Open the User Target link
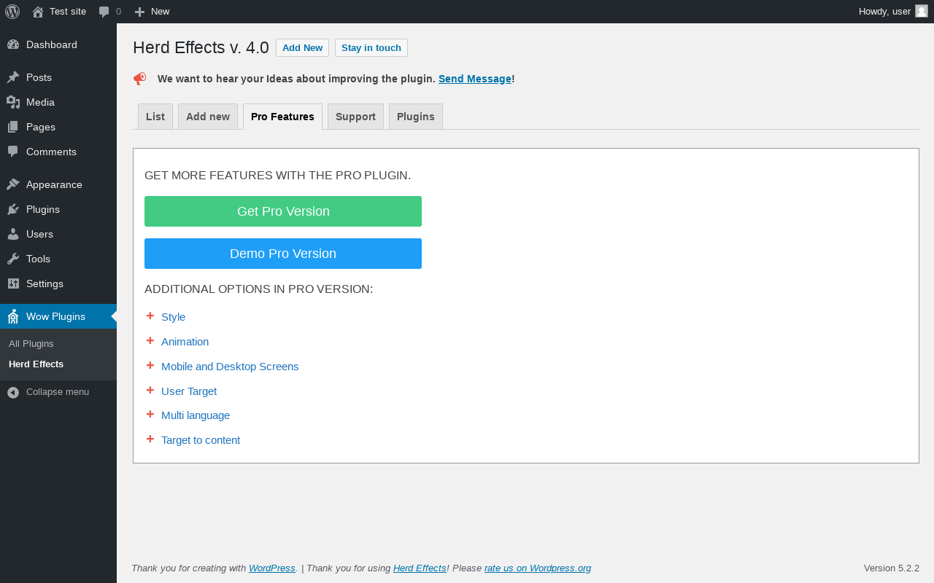 (189, 391)
